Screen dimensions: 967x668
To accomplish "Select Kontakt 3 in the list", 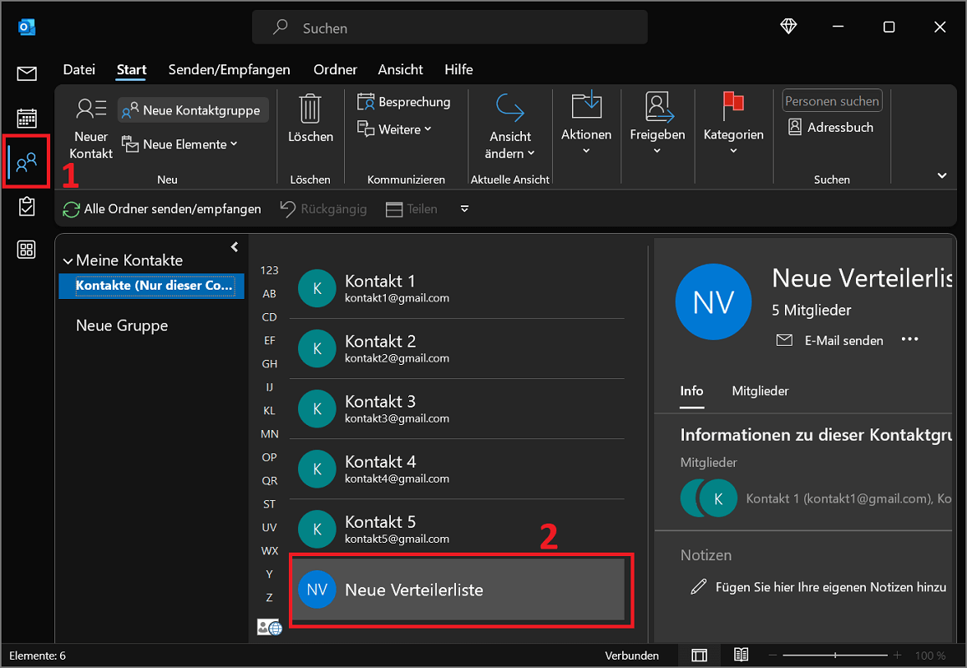I will [457, 409].
